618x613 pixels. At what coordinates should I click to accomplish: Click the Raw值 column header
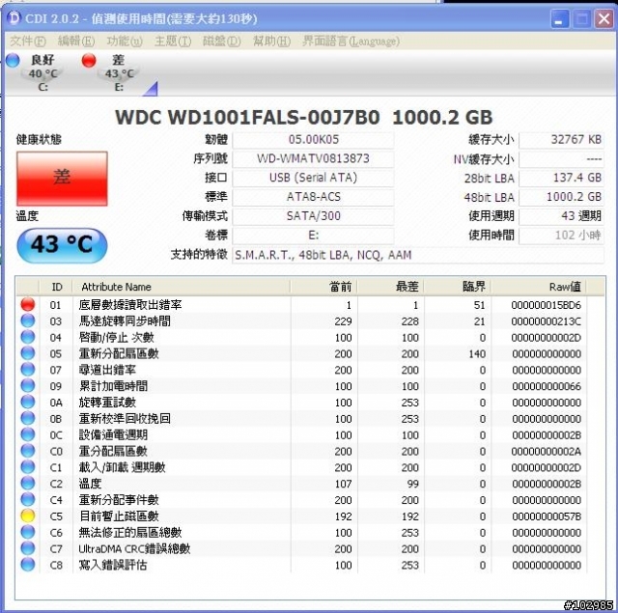pos(539,287)
